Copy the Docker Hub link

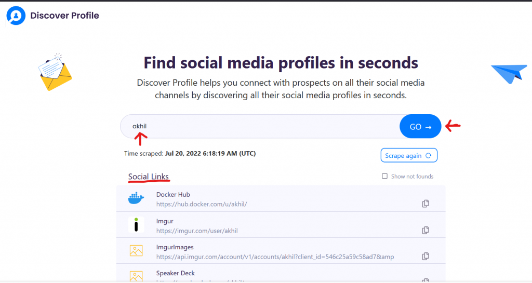pos(425,204)
